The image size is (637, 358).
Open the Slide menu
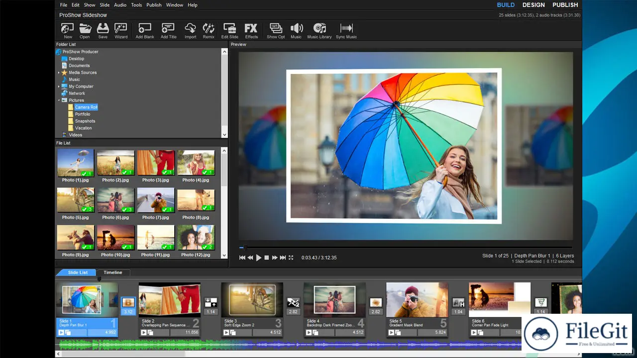coord(105,5)
